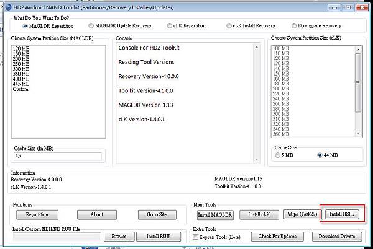Click 'Toolkit Version-4.1.0.0' console line

pos(145,90)
